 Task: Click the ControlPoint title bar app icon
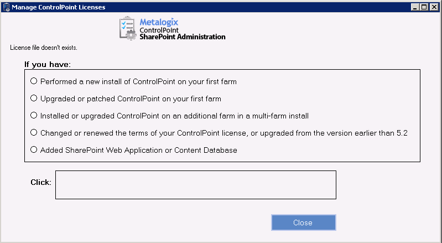click(6, 7)
